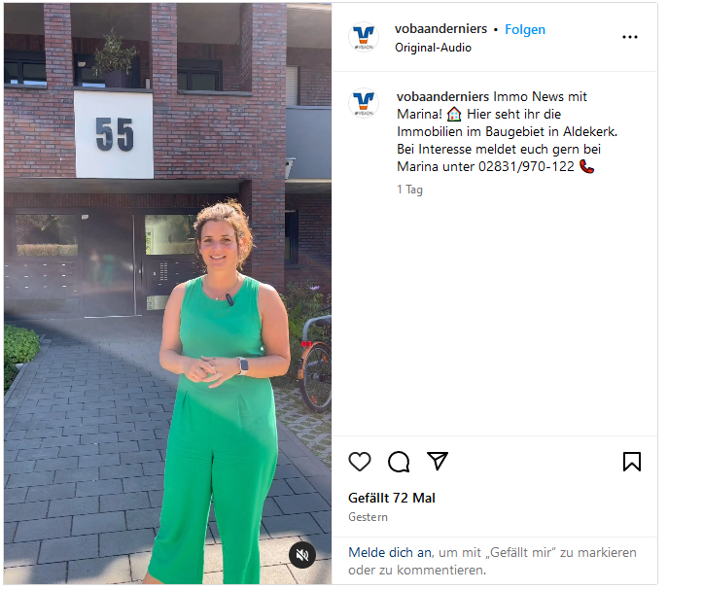Click the house emoji in caption
This screenshot has height=590, width=703.
pos(454,115)
